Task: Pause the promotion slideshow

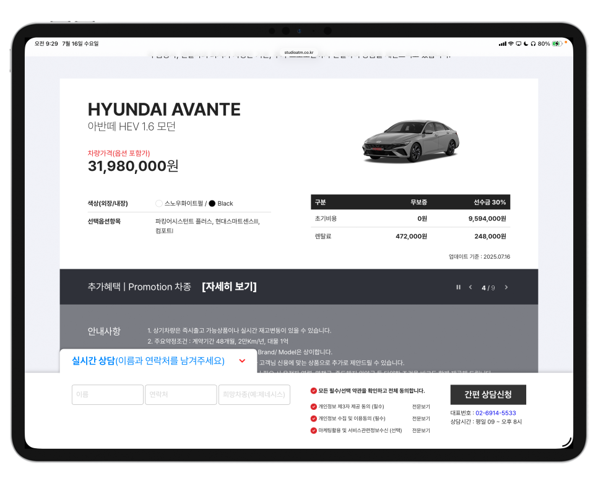Action: pos(458,287)
